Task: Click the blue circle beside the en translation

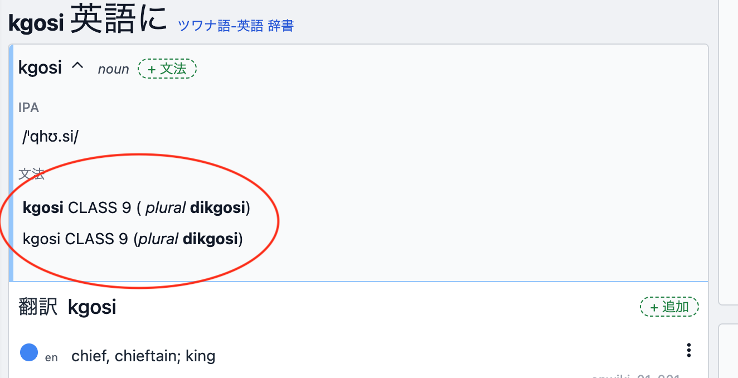Action: point(29,352)
